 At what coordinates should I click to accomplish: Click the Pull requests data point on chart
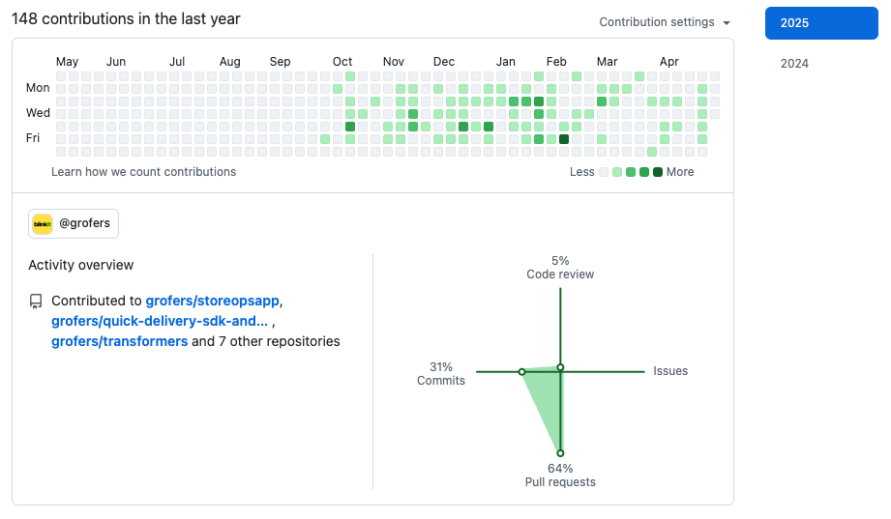coord(560,452)
